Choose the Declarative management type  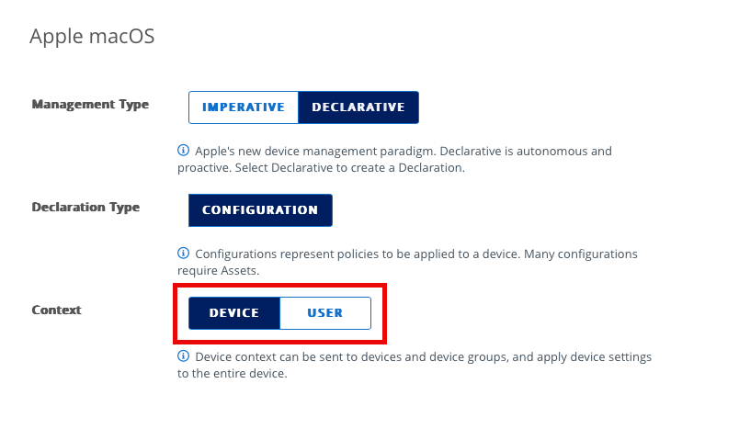click(x=358, y=107)
